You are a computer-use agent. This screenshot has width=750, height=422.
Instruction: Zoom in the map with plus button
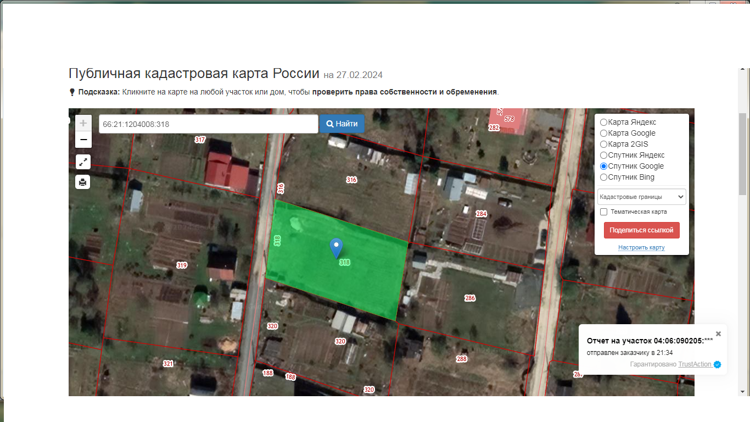point(83,123)
